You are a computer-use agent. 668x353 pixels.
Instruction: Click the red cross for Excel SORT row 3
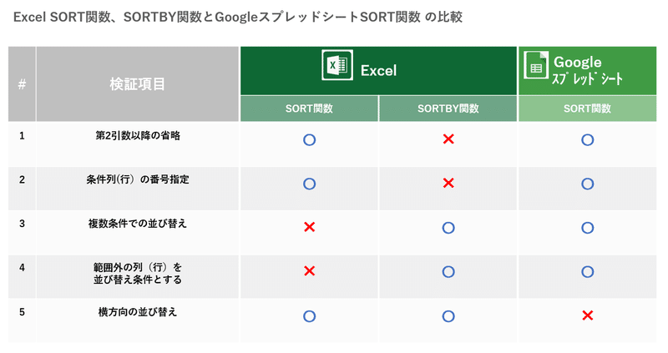[309, 227]
